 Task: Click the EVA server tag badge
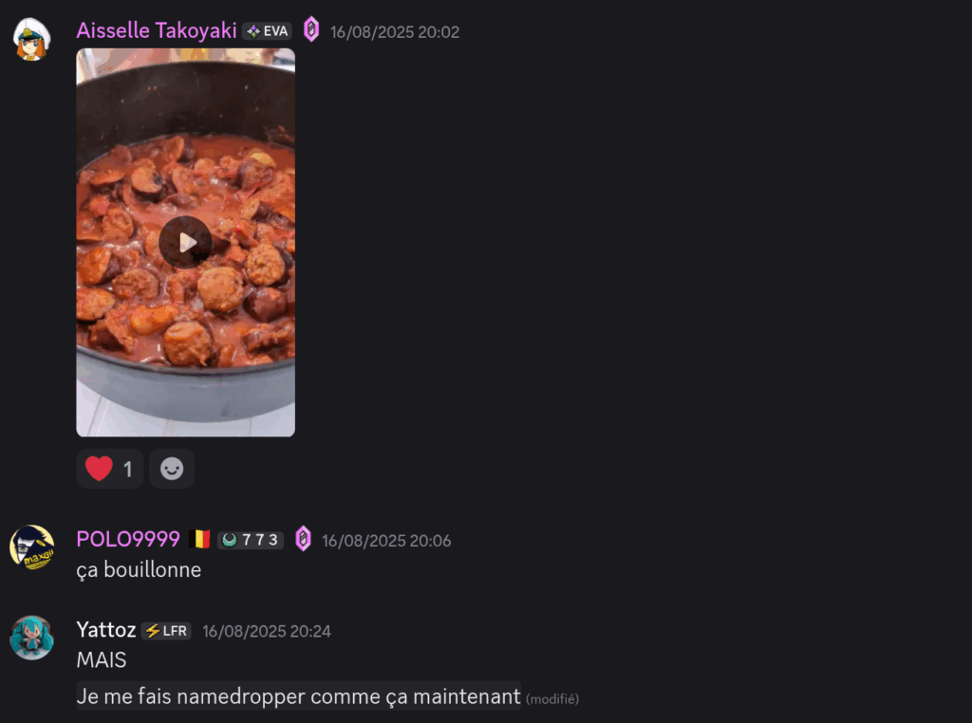(x=267, y=31)
